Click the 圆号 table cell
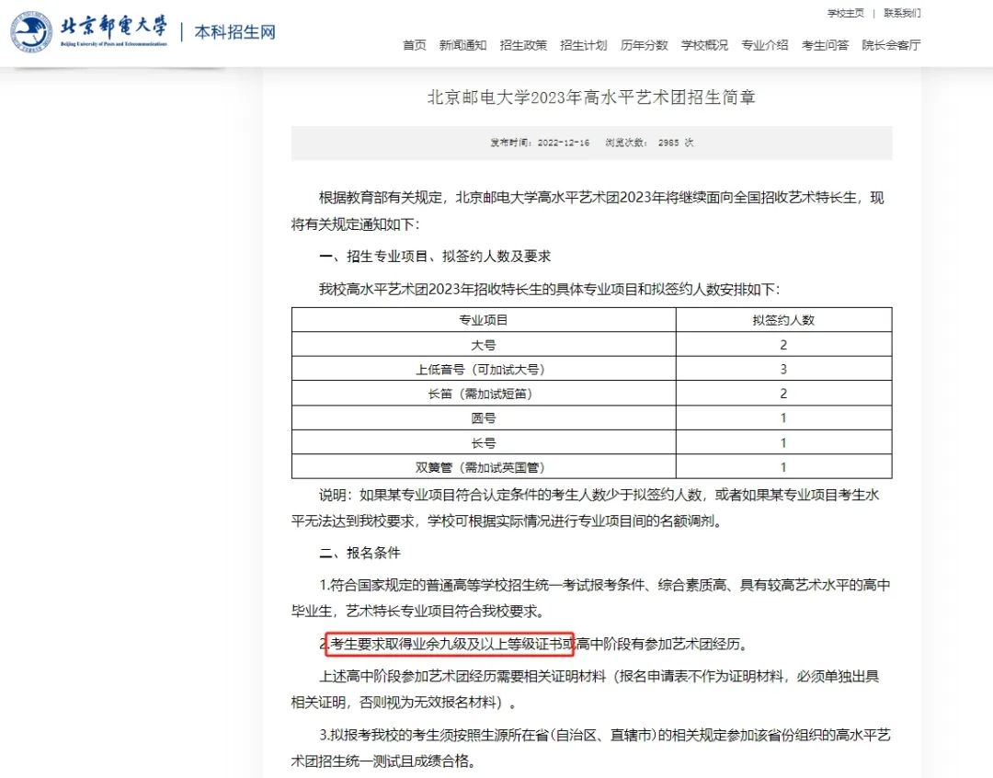The image size is (993, 778). (484, 418)
